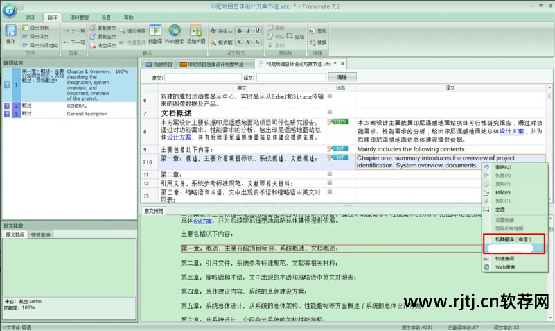555x331 pixels.
Task: Click 导出双语对照 in the file group
Action: click(40, 46)
